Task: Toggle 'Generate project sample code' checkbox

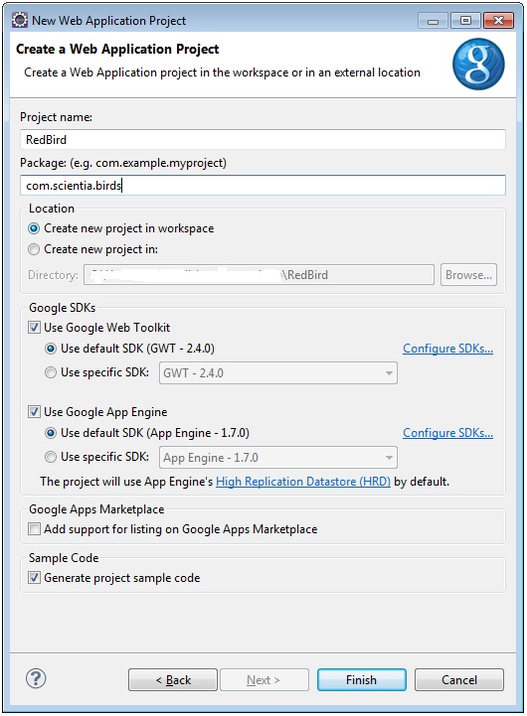Action: point(34,578)
